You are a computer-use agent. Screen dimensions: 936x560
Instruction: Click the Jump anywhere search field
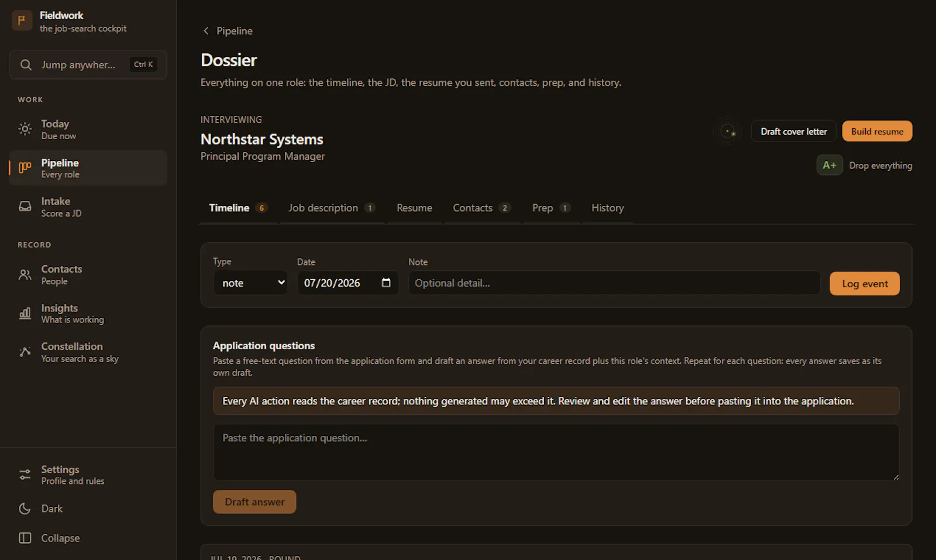pos(88,64)
